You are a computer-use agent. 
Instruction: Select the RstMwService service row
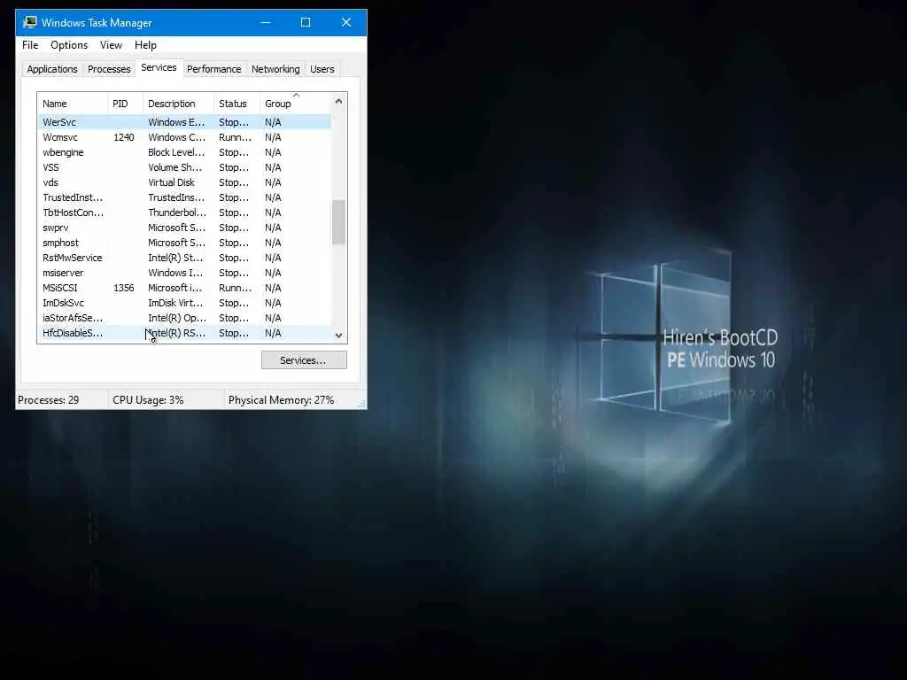tap(184, 258)
